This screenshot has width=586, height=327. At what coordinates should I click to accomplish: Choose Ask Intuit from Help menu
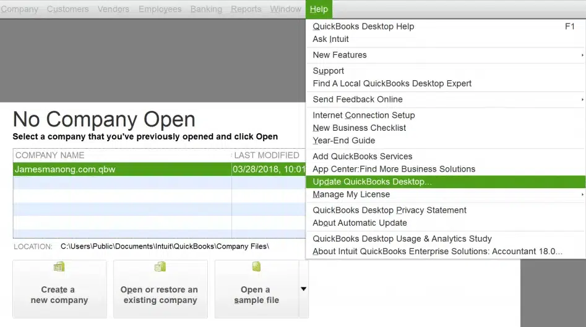[330, 39]
